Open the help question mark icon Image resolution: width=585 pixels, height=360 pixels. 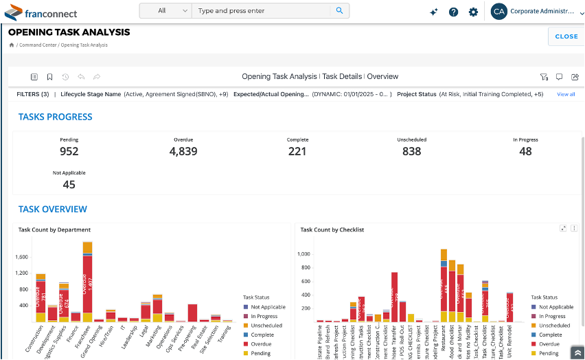453,12
